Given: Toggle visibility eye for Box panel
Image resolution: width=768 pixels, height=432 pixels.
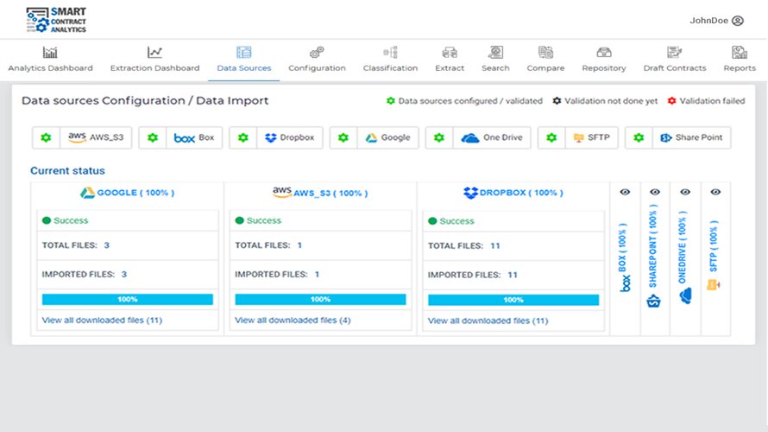Looking at the screenshot, I should (625, 193).
